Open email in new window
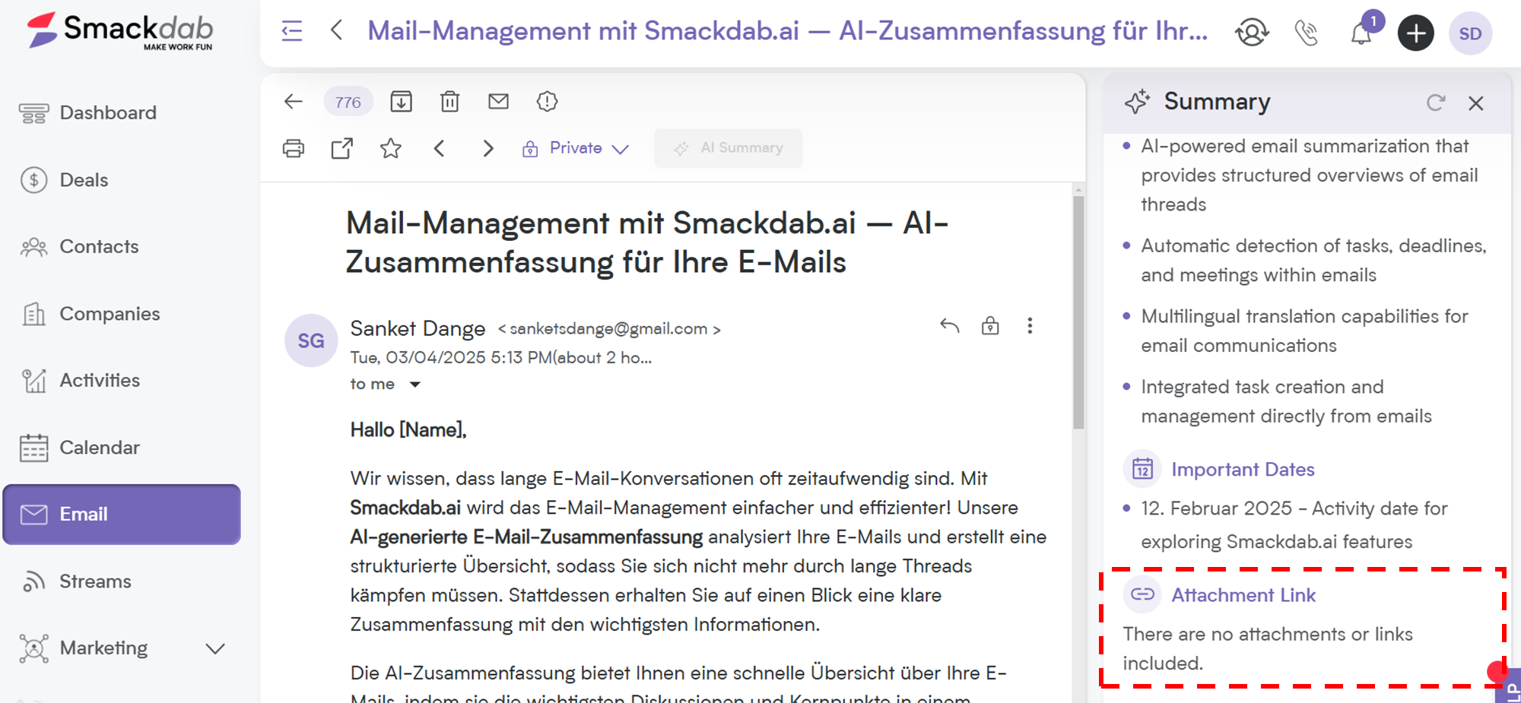 tap(342, 148)
